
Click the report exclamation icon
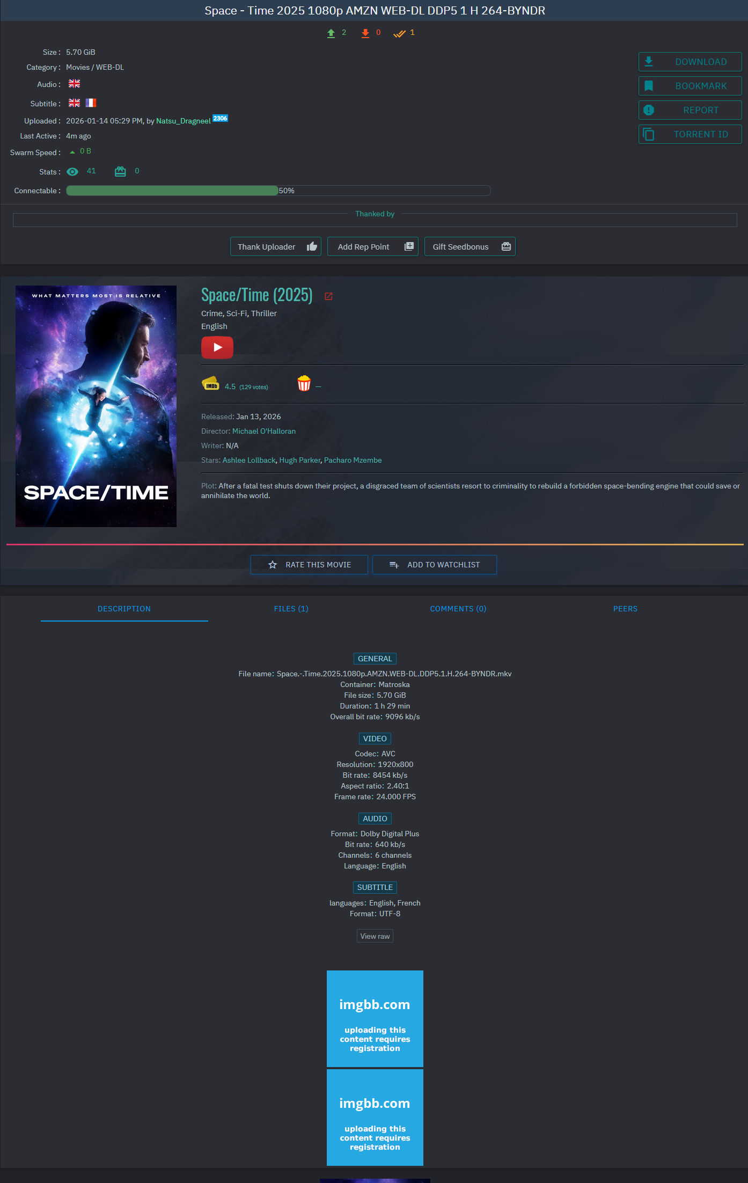(x=649, y=110)
